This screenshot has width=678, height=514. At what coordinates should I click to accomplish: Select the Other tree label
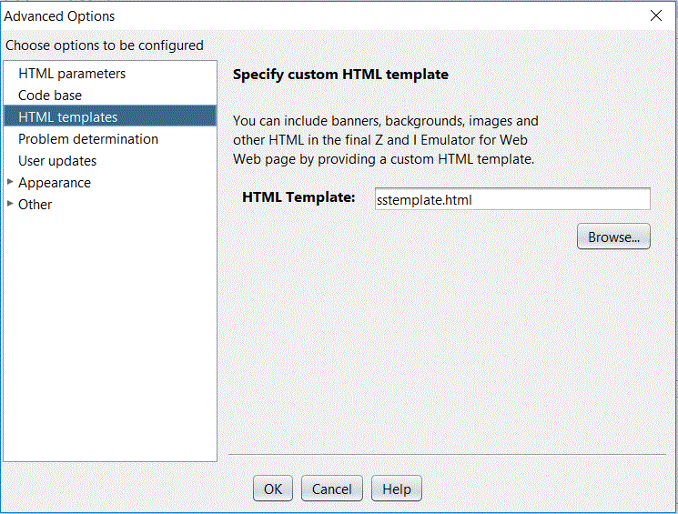(x=35, y=205)
